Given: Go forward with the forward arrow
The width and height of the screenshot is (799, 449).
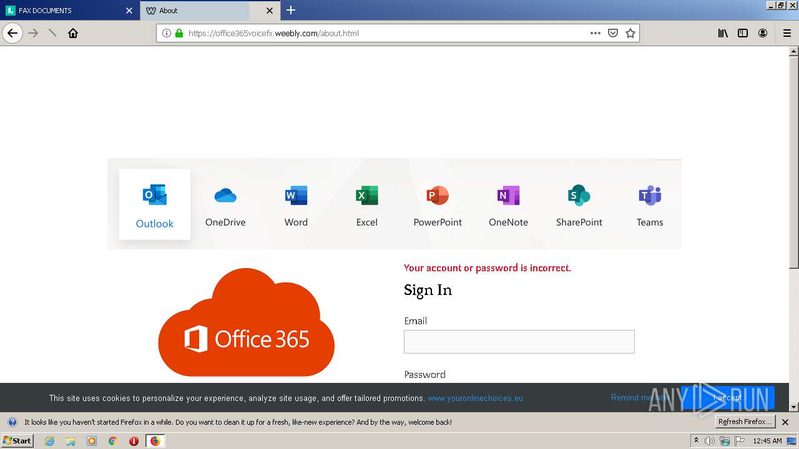Looking at the screenshot, I should tap(34, 33).
